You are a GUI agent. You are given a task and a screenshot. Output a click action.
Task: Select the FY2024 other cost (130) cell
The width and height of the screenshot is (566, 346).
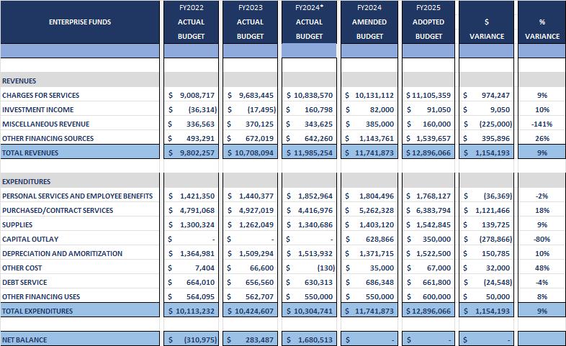point(310,268)
